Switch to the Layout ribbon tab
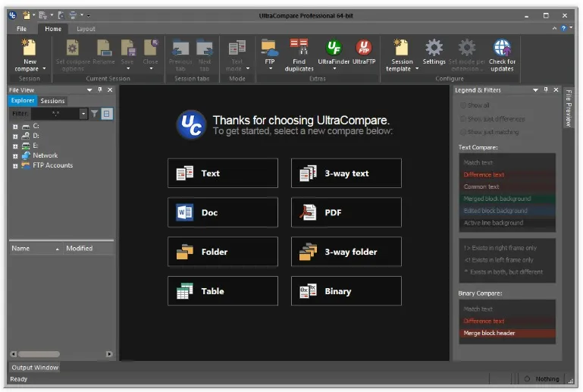Image resolution: width=583 pixels, height=392 pixels. [86, 29]
